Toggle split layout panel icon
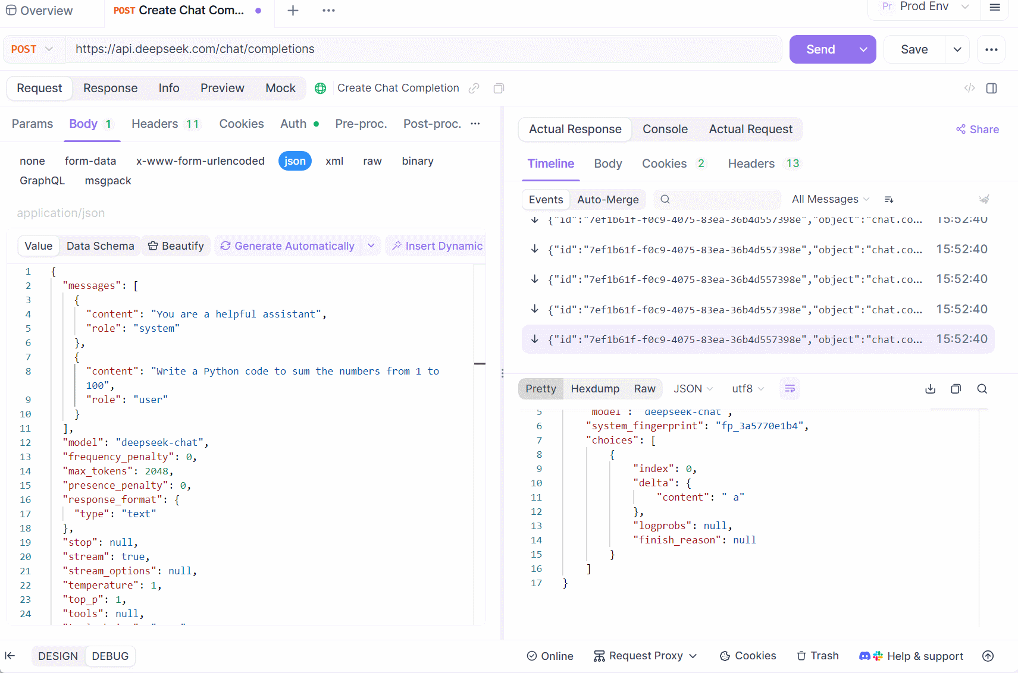1018x673 pixels. tap(992, 88)
